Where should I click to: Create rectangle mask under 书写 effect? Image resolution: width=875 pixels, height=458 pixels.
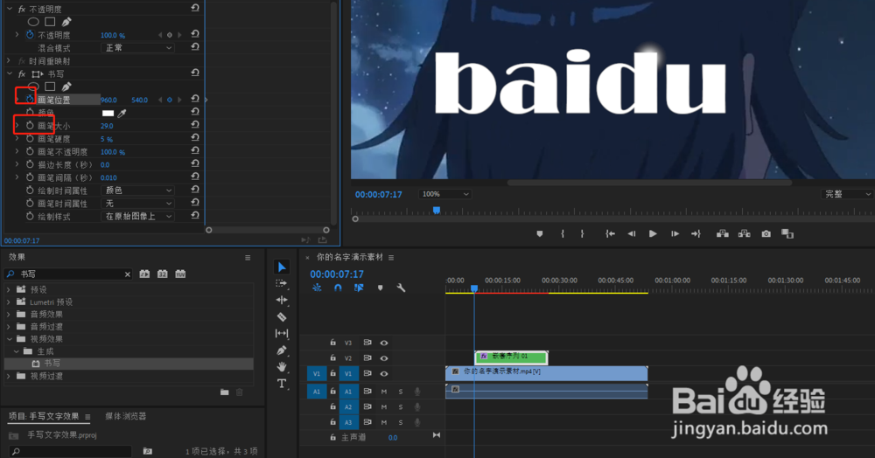(50, 87)
